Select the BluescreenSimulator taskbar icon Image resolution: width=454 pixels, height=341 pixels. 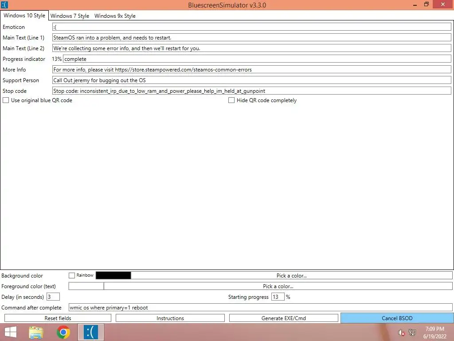click(91, 332)
